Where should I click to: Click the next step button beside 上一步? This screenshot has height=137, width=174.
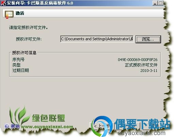[x=128, y=126]
